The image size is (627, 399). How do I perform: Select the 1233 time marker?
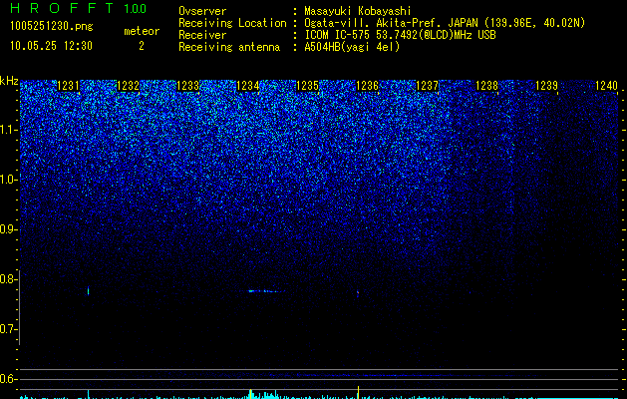click(187, 86)
